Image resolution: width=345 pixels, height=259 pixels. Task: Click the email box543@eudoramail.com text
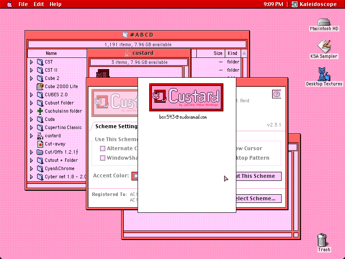pyautogui.click(x=183, y=117)
